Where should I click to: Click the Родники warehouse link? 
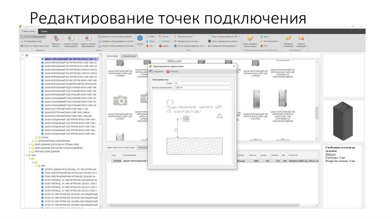330,155
